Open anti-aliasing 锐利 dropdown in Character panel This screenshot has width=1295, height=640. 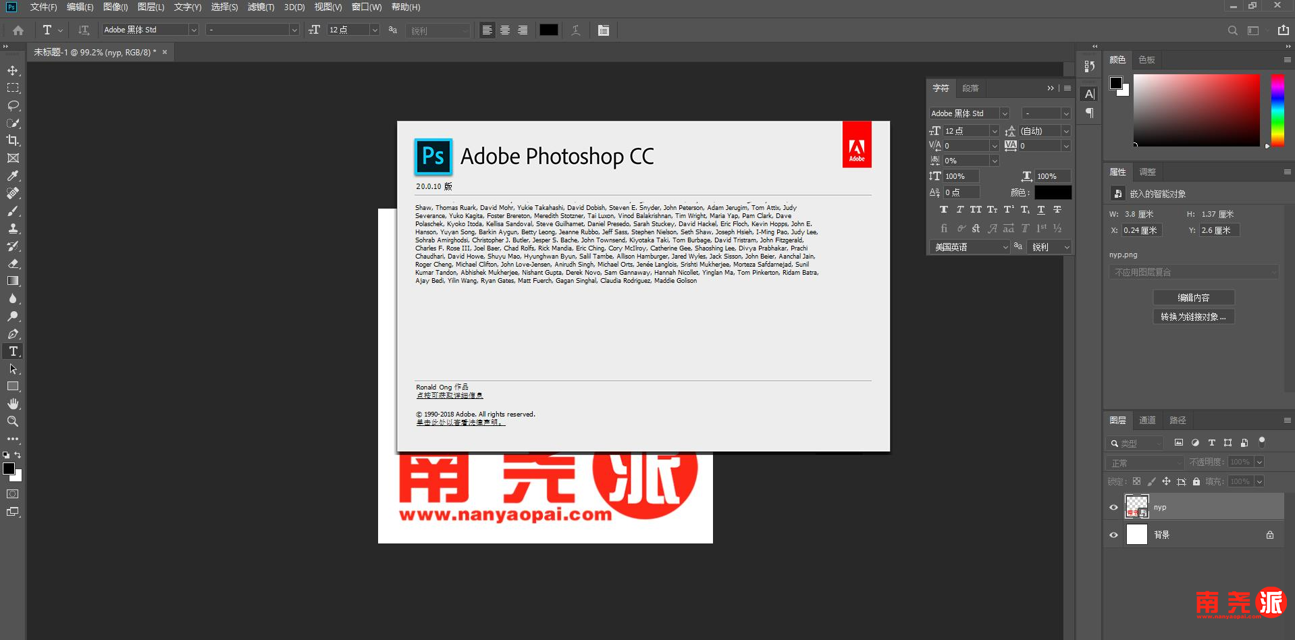[x=1050, y=247]
